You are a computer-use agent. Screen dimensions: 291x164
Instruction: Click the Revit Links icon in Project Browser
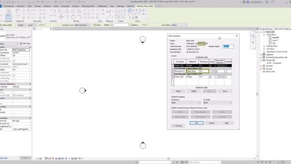264,72
